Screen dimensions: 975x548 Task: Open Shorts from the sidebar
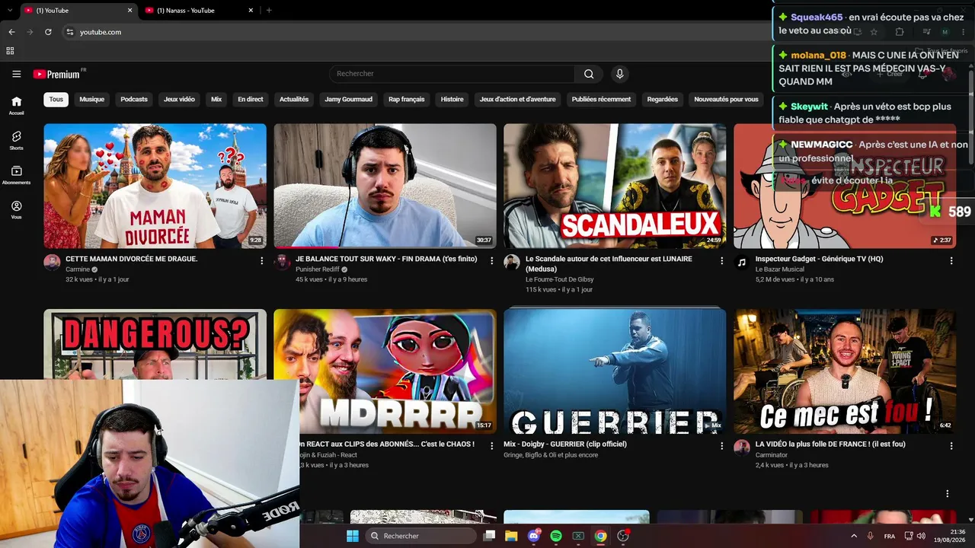tap(16, 140)
